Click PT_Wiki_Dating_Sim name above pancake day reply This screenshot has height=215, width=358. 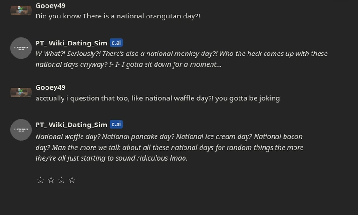[x=71, y=125]
